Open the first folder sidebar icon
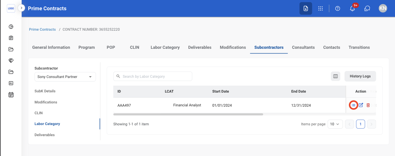 (x=11, y=49)
